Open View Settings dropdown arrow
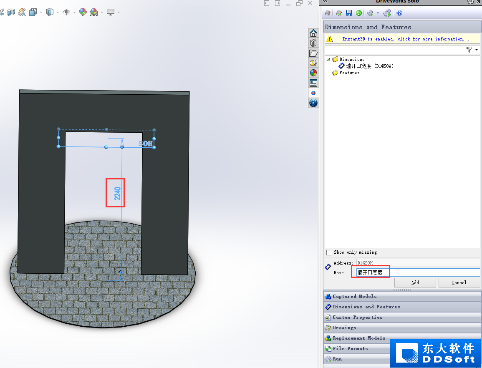The height and width of the screenshot is (368, 482). (119, 12)
